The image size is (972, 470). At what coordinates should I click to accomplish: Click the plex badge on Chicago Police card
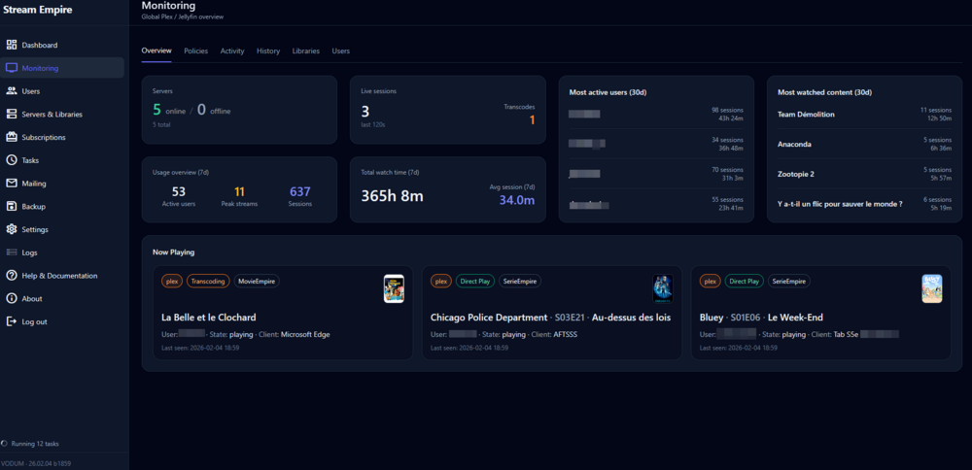[441, 282]
